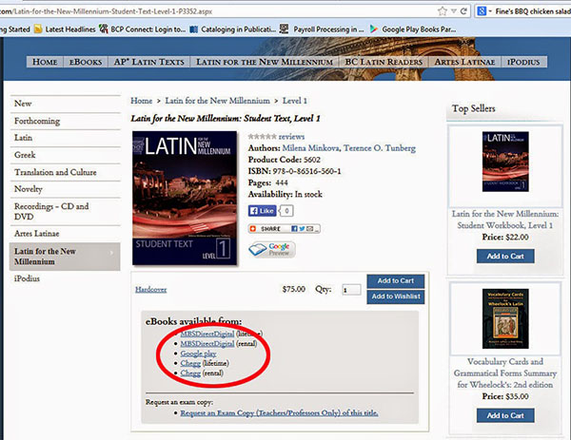This screenshot has width=571, height=440.
Task: Click Student Workbook cover thumbnail
Action: coord(505,162)
